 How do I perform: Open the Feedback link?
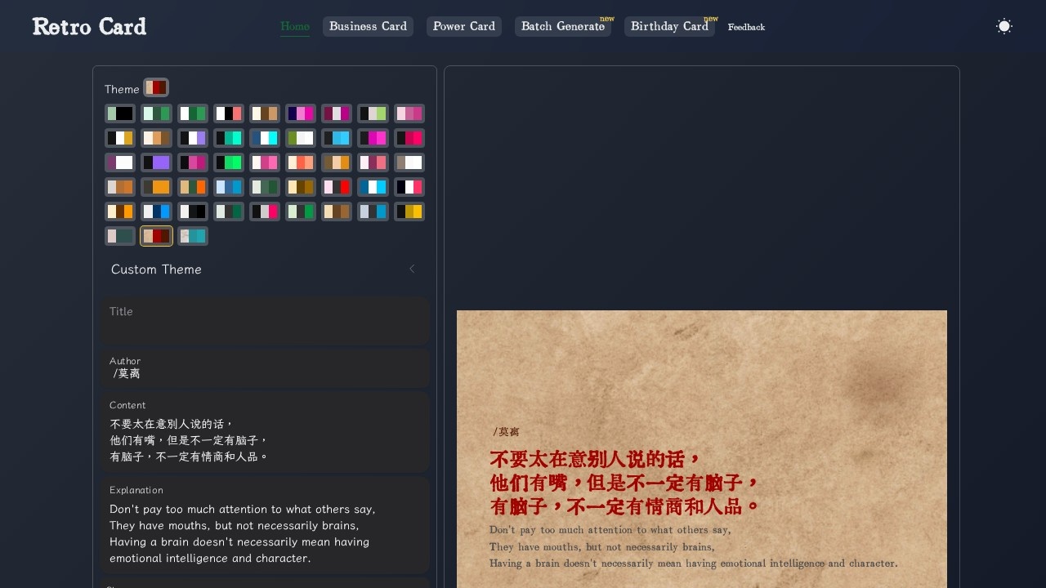coord(746,27)
